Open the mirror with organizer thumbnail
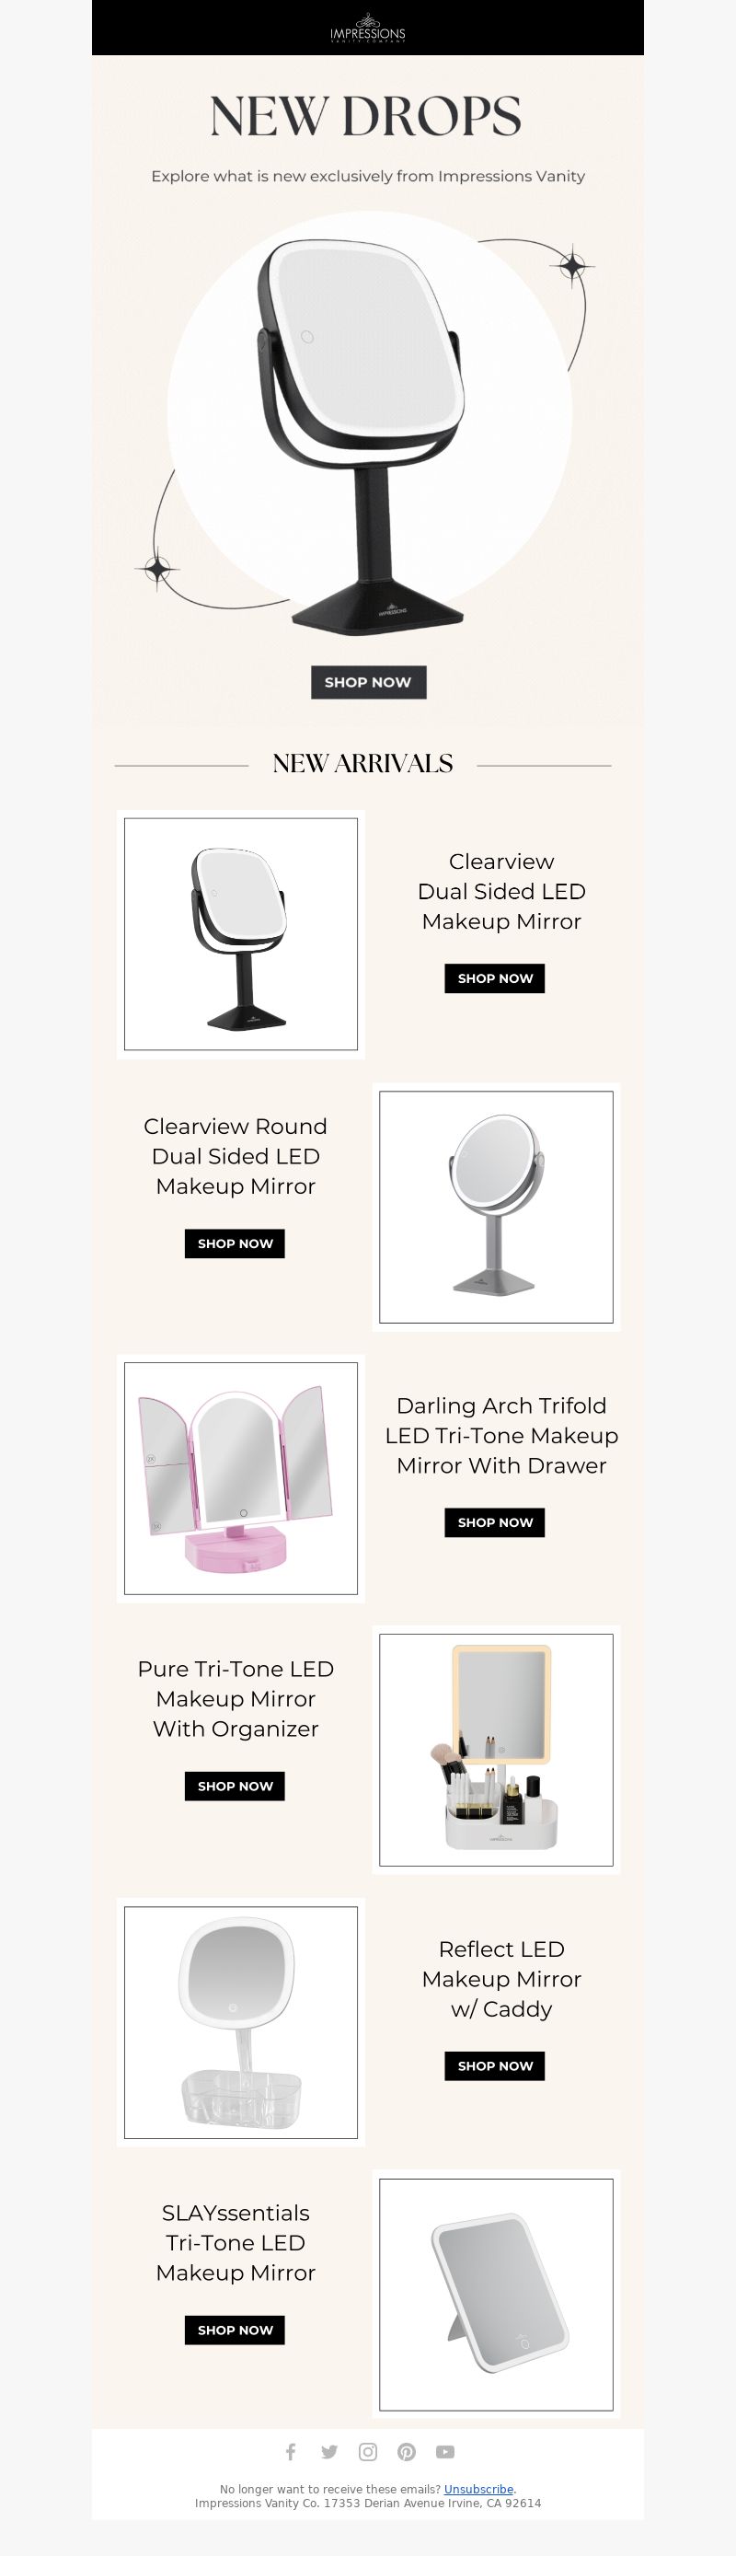Screen dimensions: 736x2556 click(x=496, y=1750)
